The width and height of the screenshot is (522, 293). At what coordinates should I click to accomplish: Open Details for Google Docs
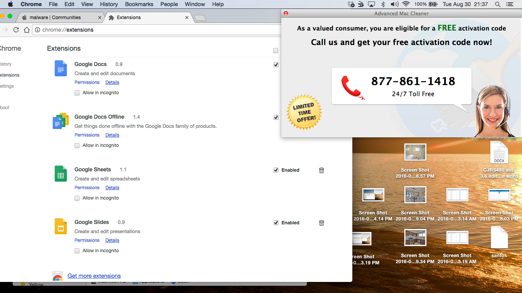[x=112, y=82]
